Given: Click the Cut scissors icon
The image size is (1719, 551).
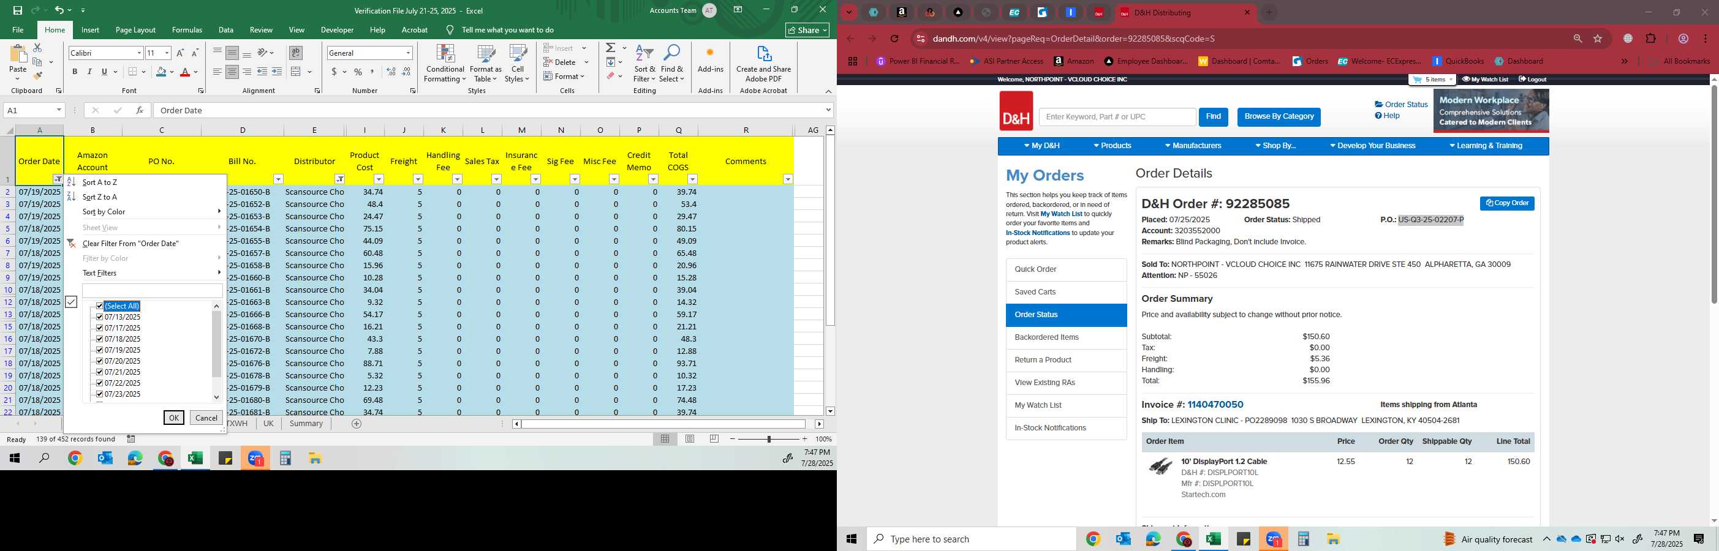Looking at the screenshot, I should [x=37, y=48].
